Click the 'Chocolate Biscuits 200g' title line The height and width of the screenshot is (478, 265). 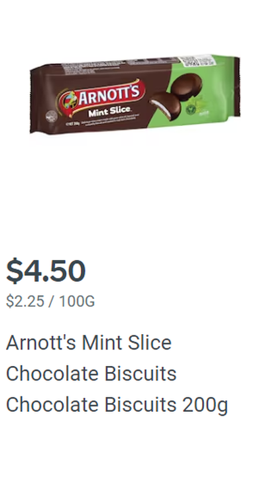coord(117,406)
